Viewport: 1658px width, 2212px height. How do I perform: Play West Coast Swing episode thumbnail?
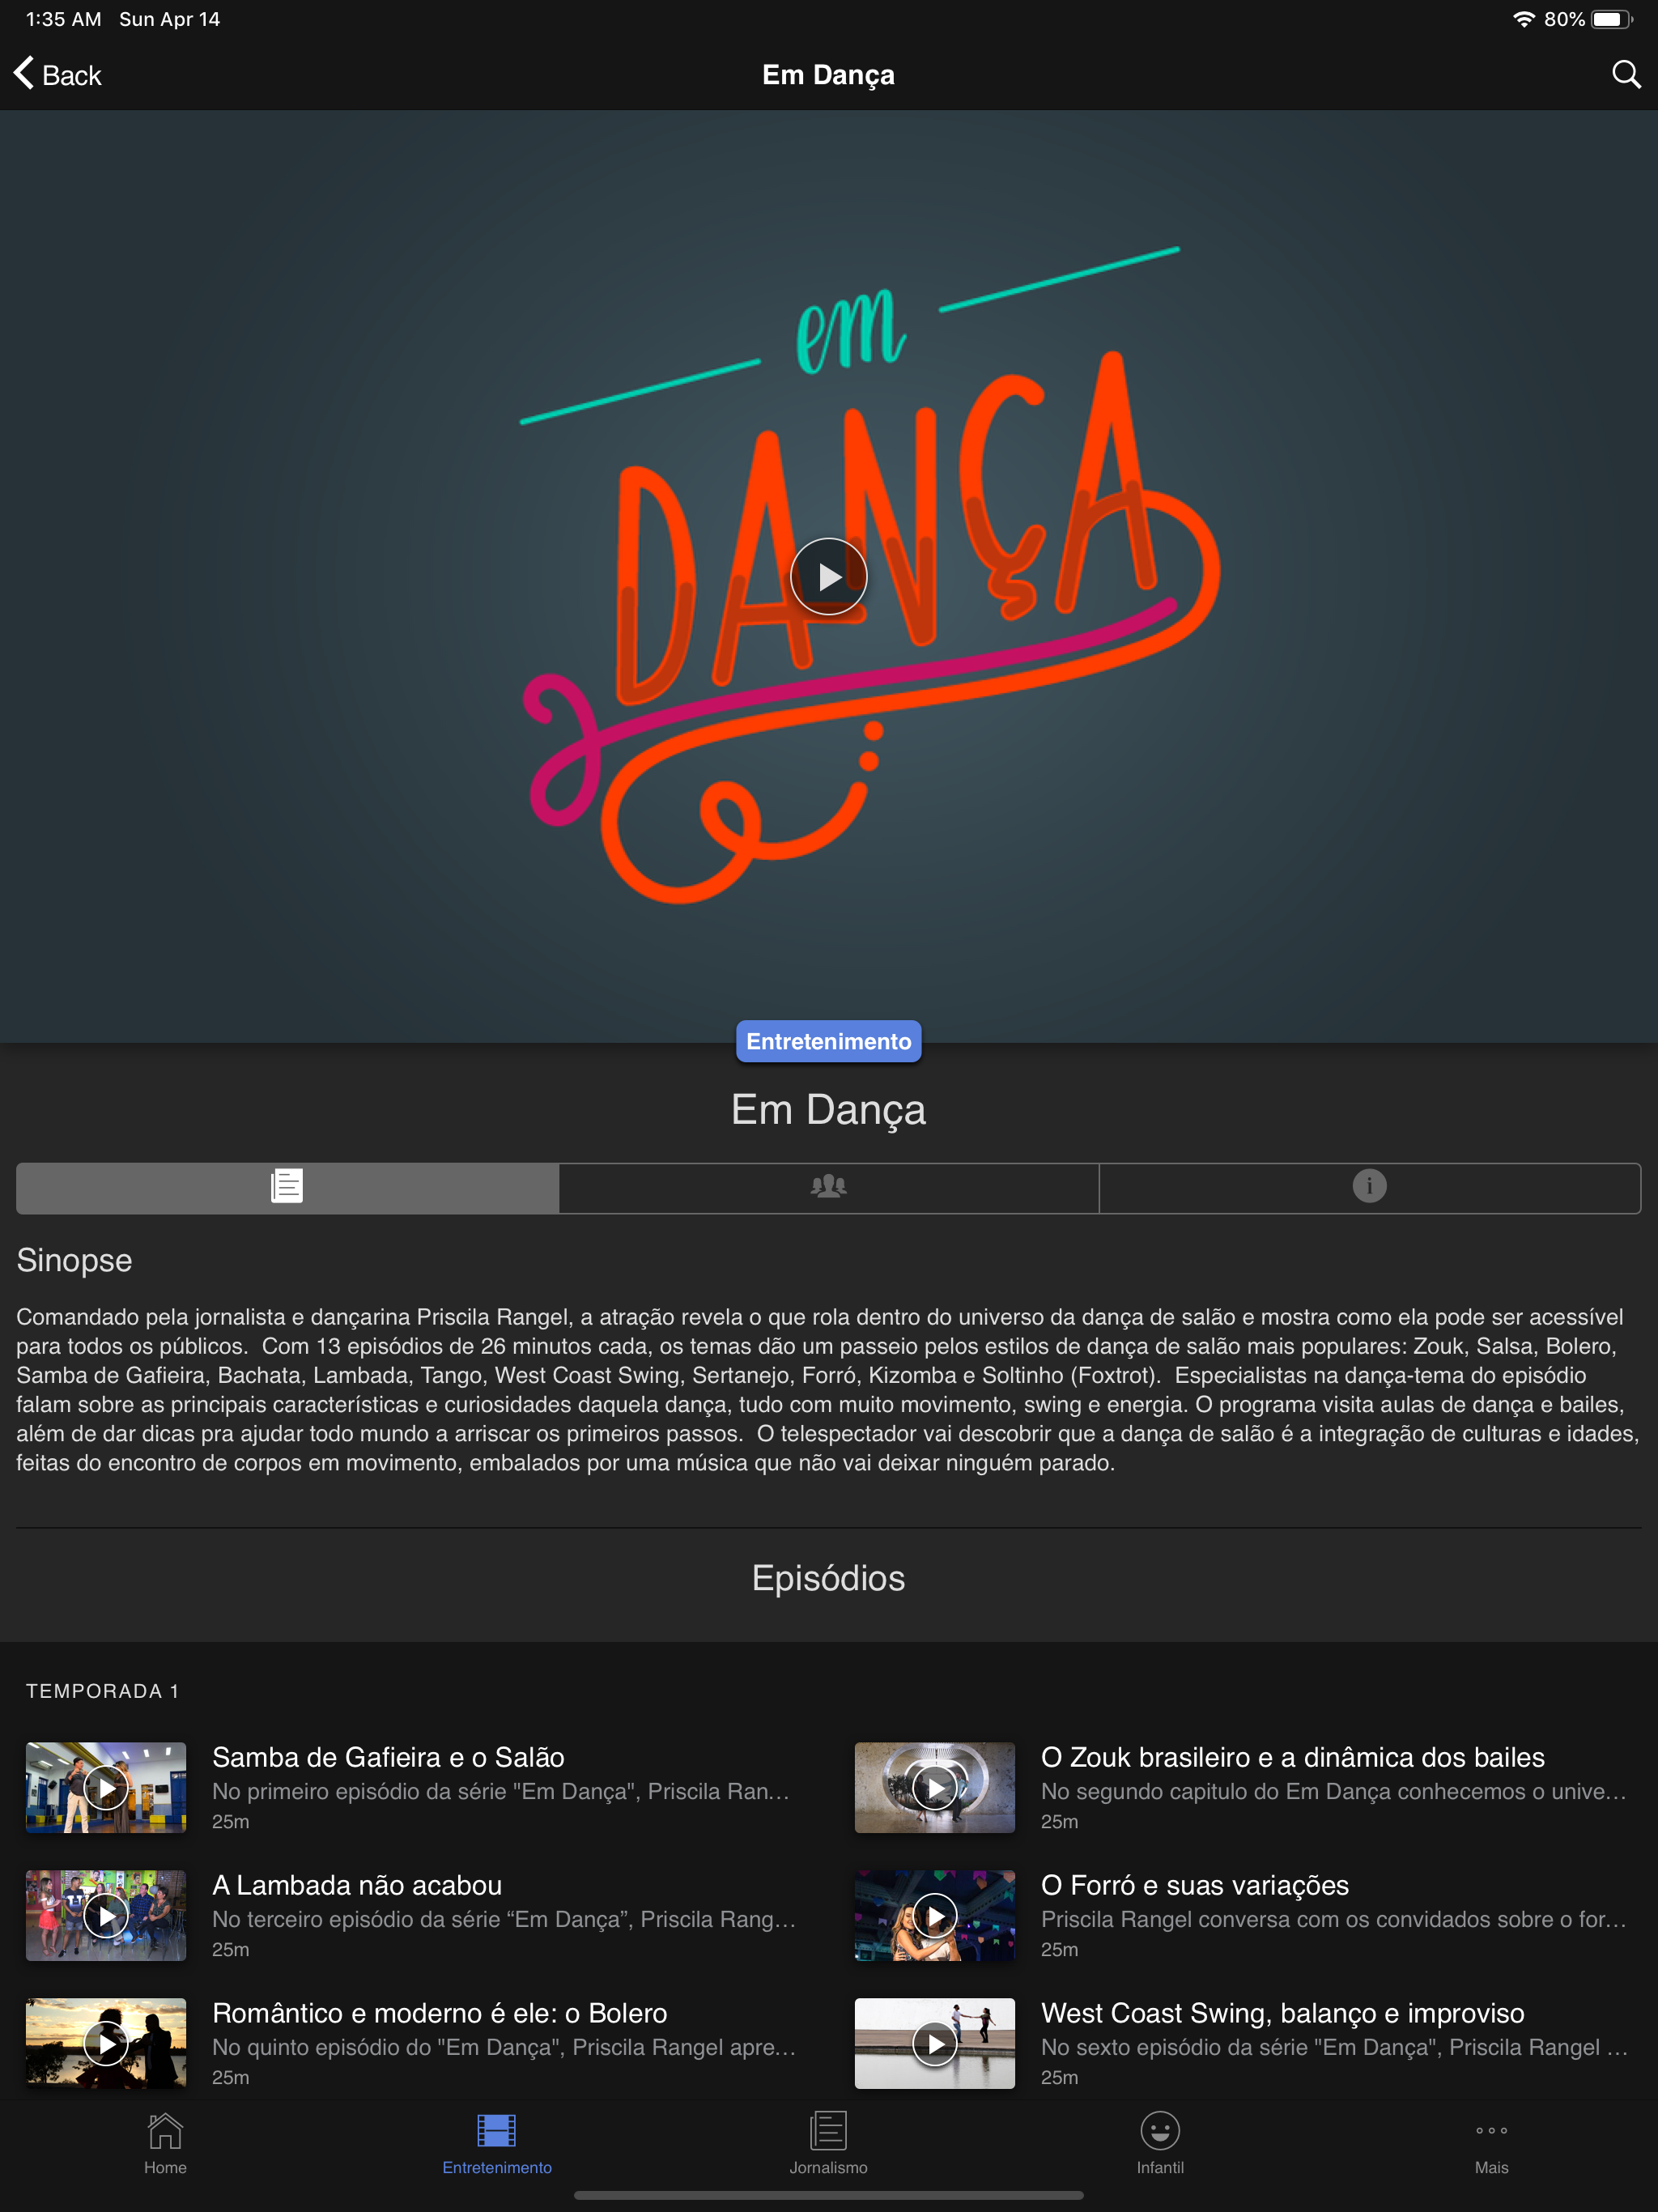coord(934,2043)
